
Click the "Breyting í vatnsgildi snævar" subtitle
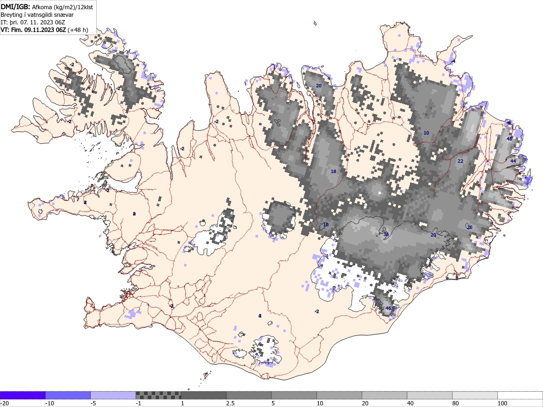coord(37,15)
